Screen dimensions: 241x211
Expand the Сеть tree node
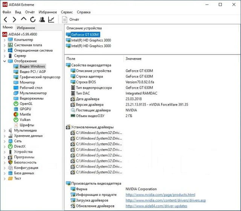click(5, 141)
